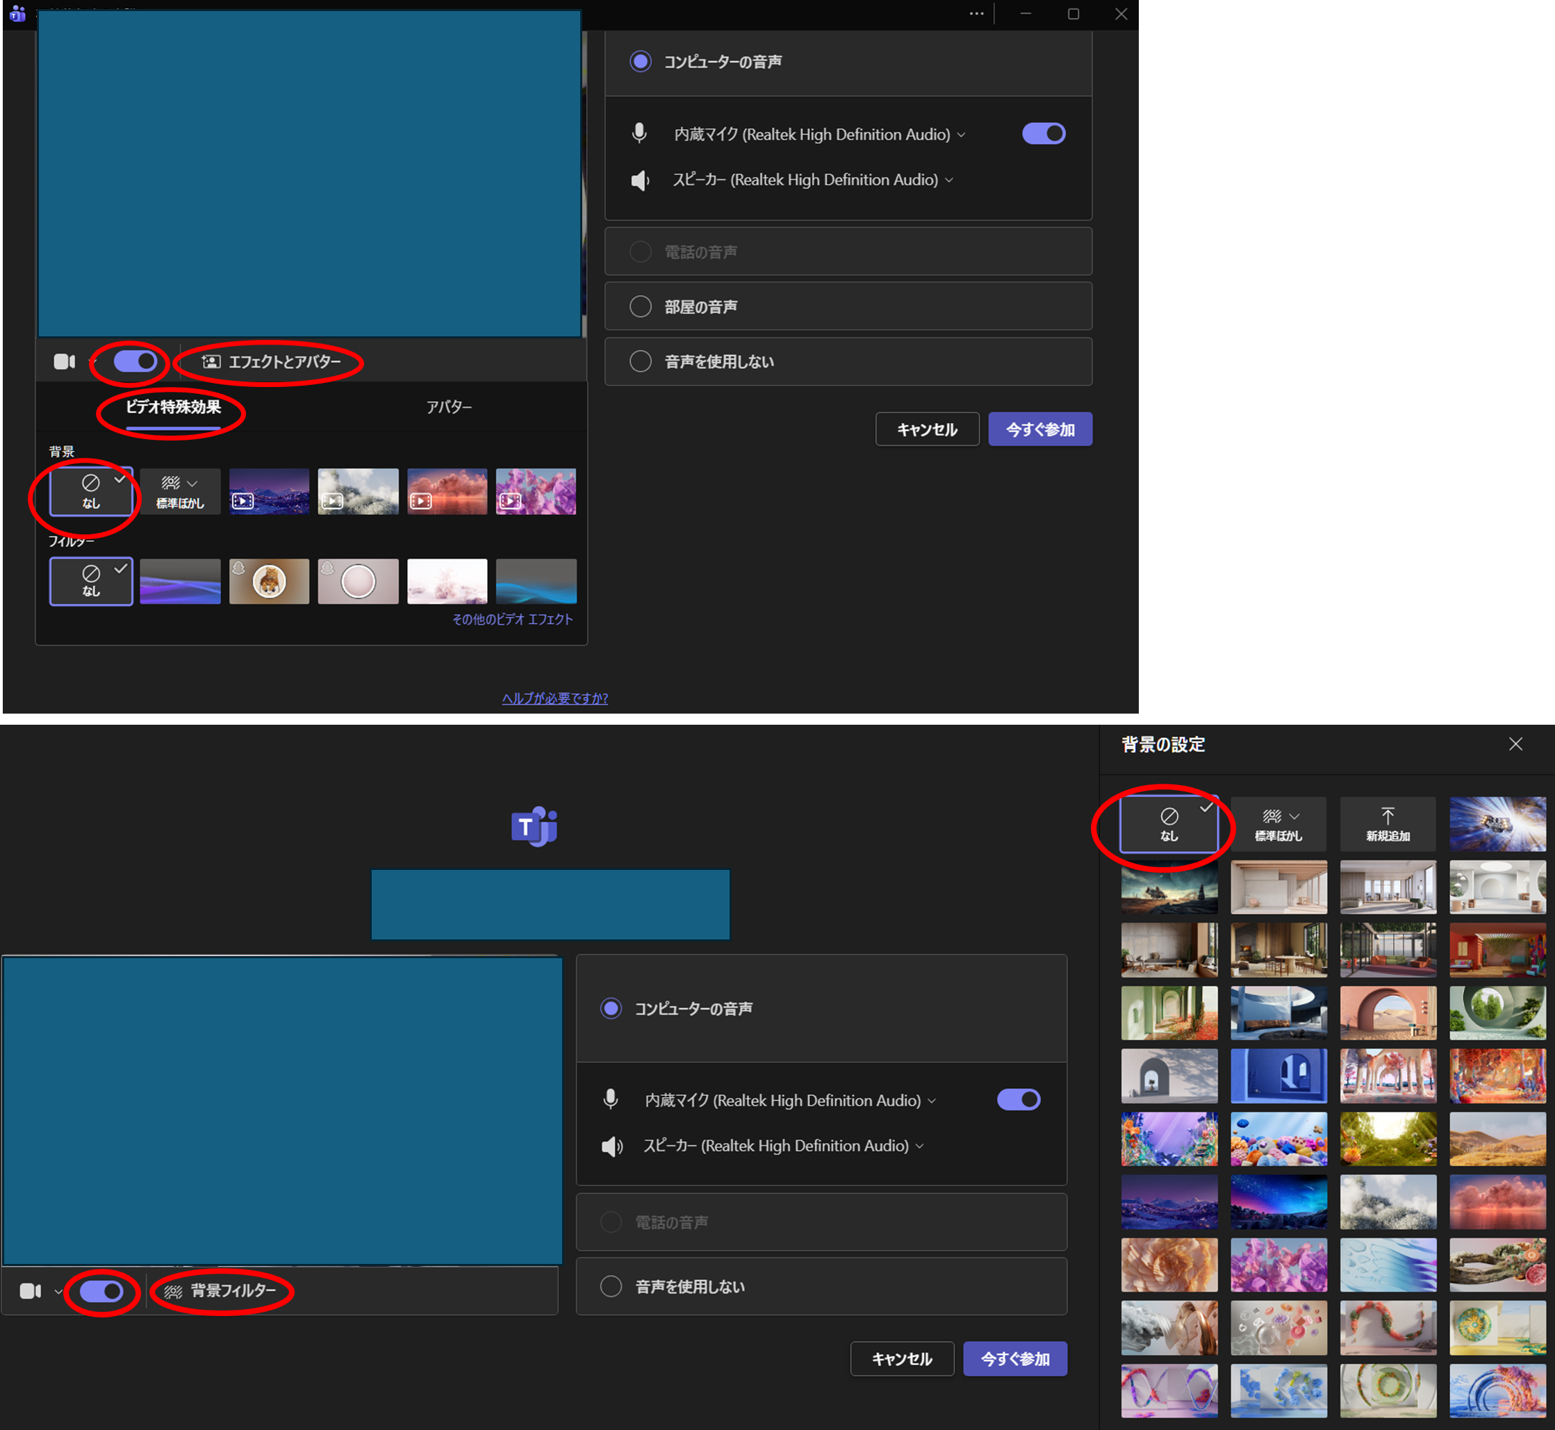The height and width of the screenshot is (1430, 1555).
Task: Apply the pink circle filter
Action: tap(359, 581)
